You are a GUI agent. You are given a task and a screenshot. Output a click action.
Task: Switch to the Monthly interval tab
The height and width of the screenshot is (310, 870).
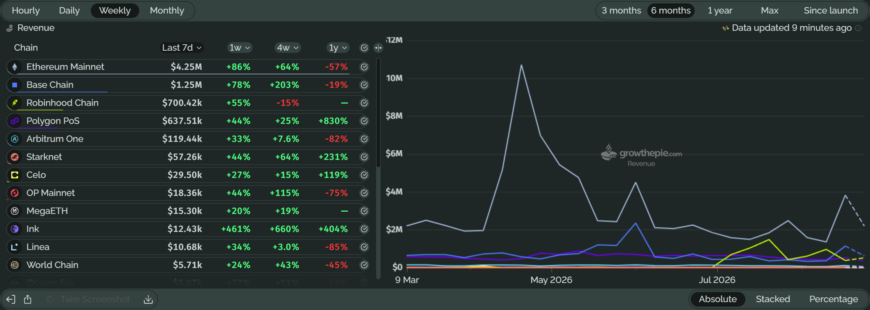click(167, 11)
